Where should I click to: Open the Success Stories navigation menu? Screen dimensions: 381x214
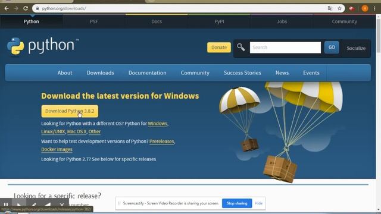point(242,73)
